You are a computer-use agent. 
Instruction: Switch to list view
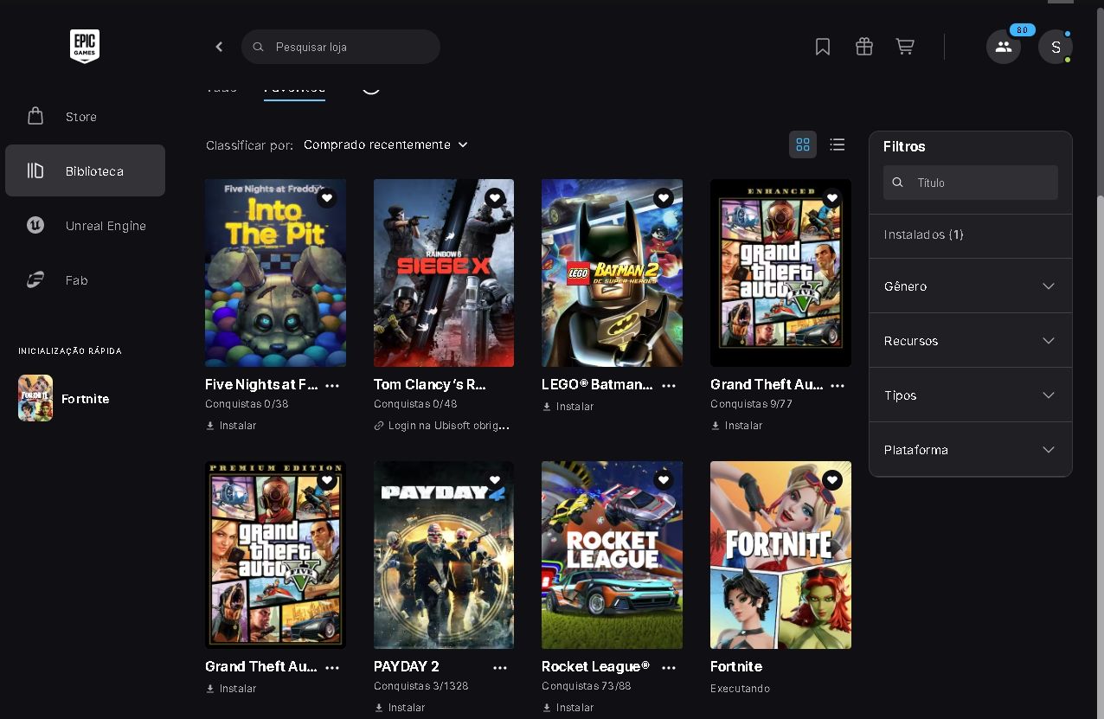click(837, 144)
